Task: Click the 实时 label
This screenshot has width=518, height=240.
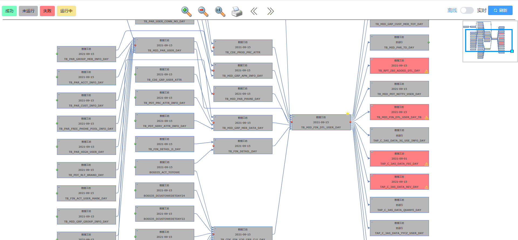Action: click(x=482, y=10)
